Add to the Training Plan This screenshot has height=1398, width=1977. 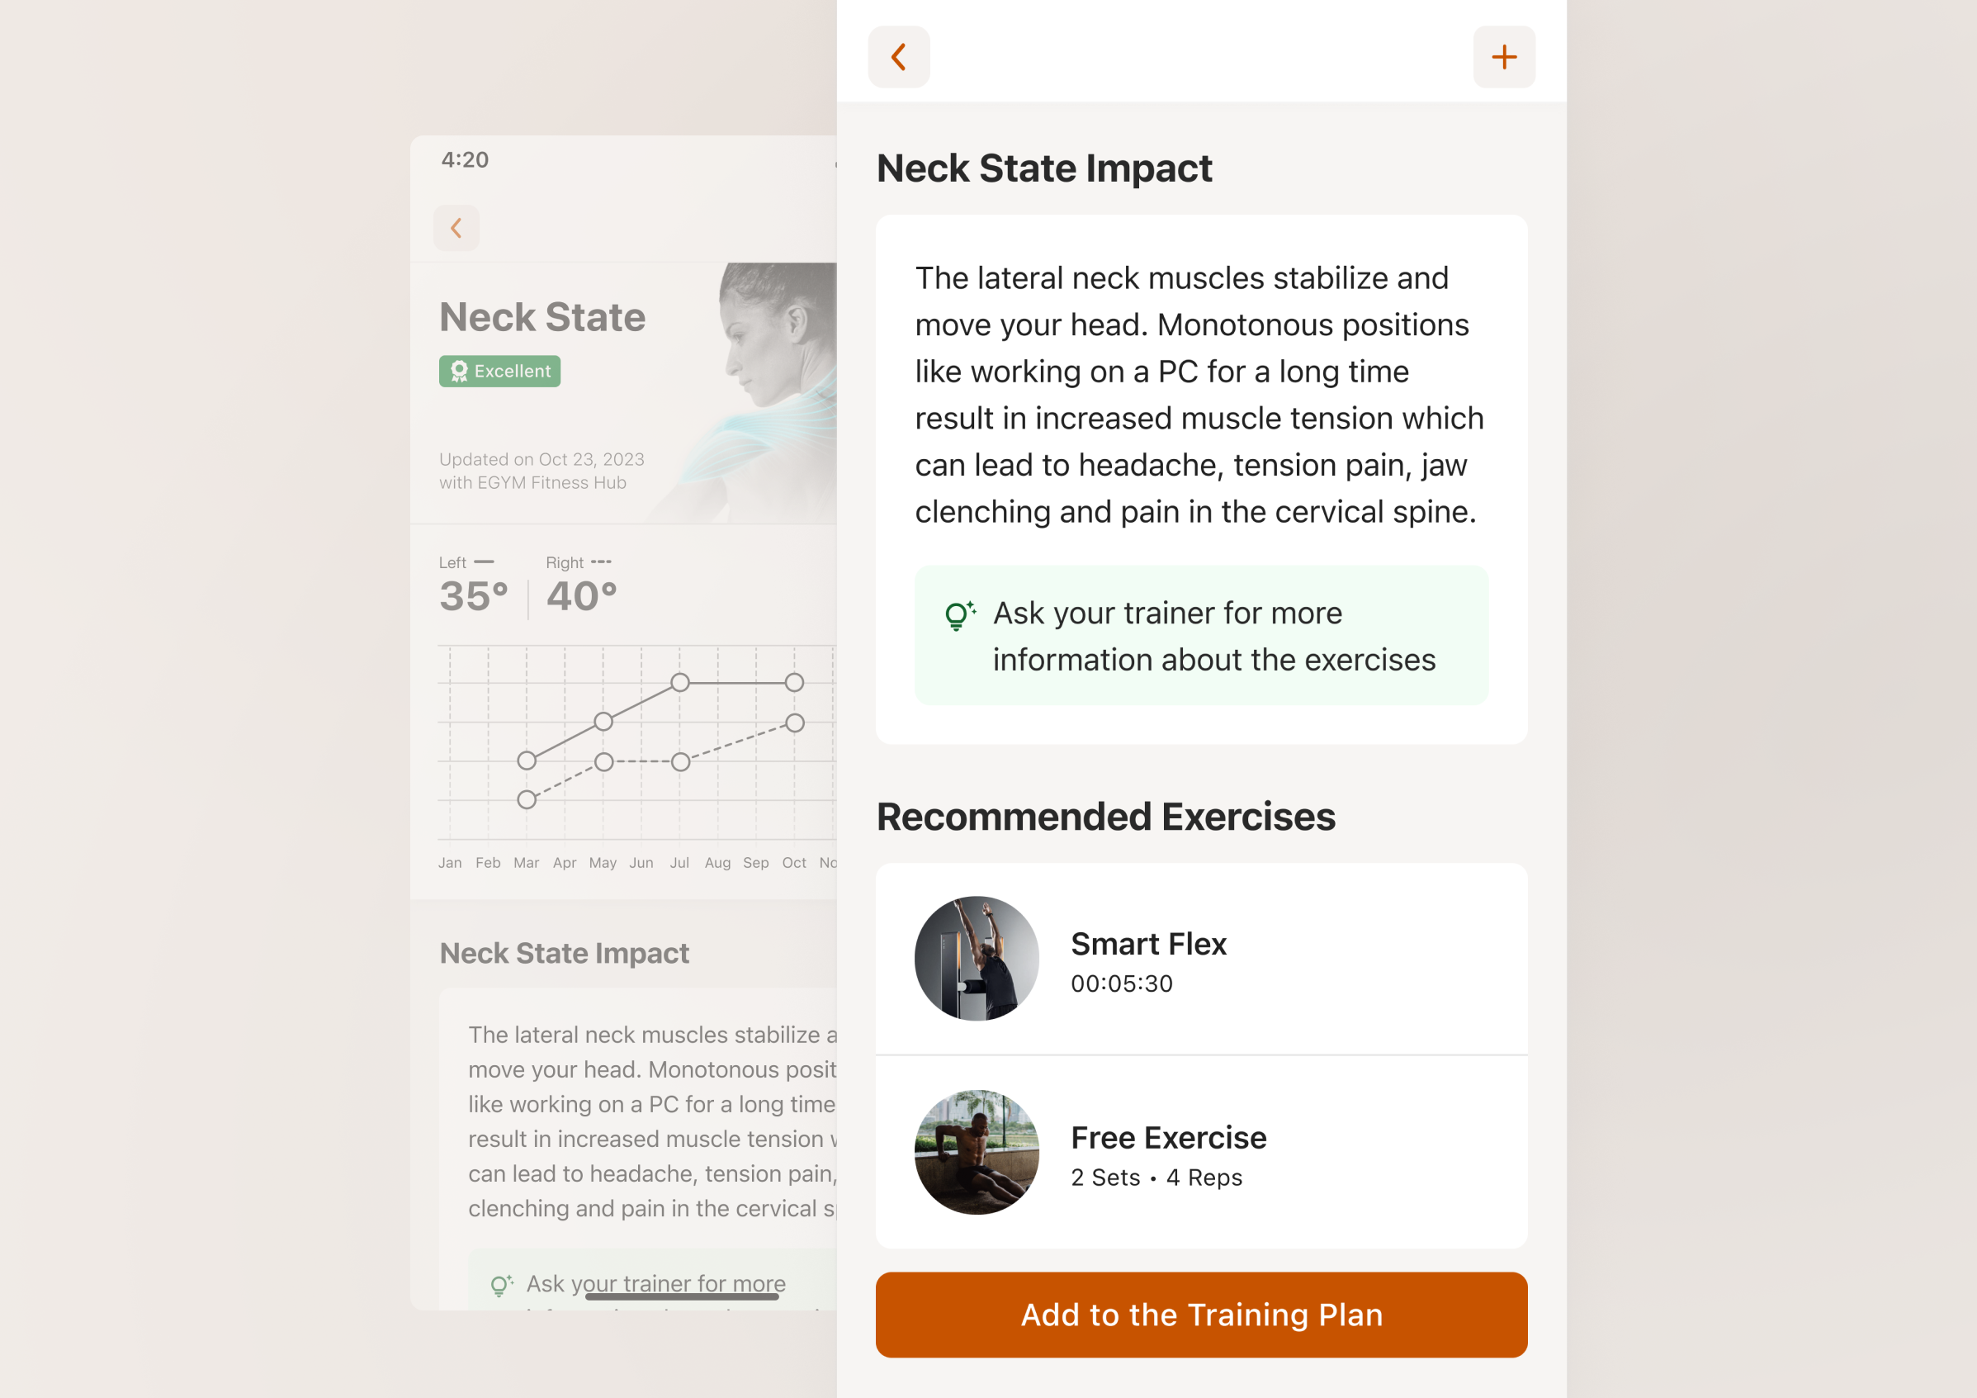(1201, 1315)
